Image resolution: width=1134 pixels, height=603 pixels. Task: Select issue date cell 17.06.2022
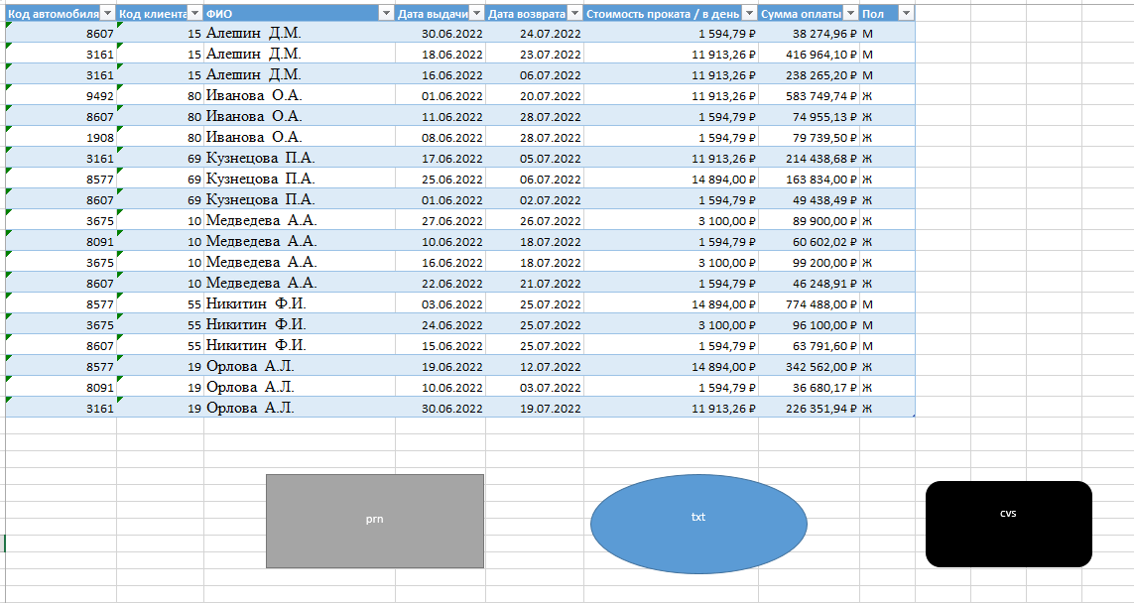click(441, 158)
